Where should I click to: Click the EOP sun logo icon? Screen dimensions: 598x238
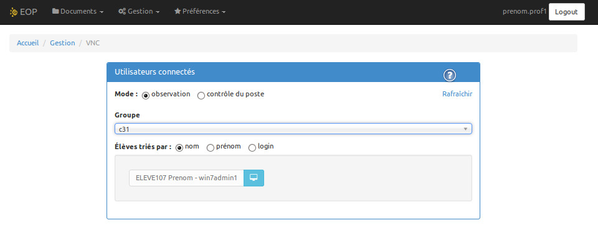pos(14,12)
